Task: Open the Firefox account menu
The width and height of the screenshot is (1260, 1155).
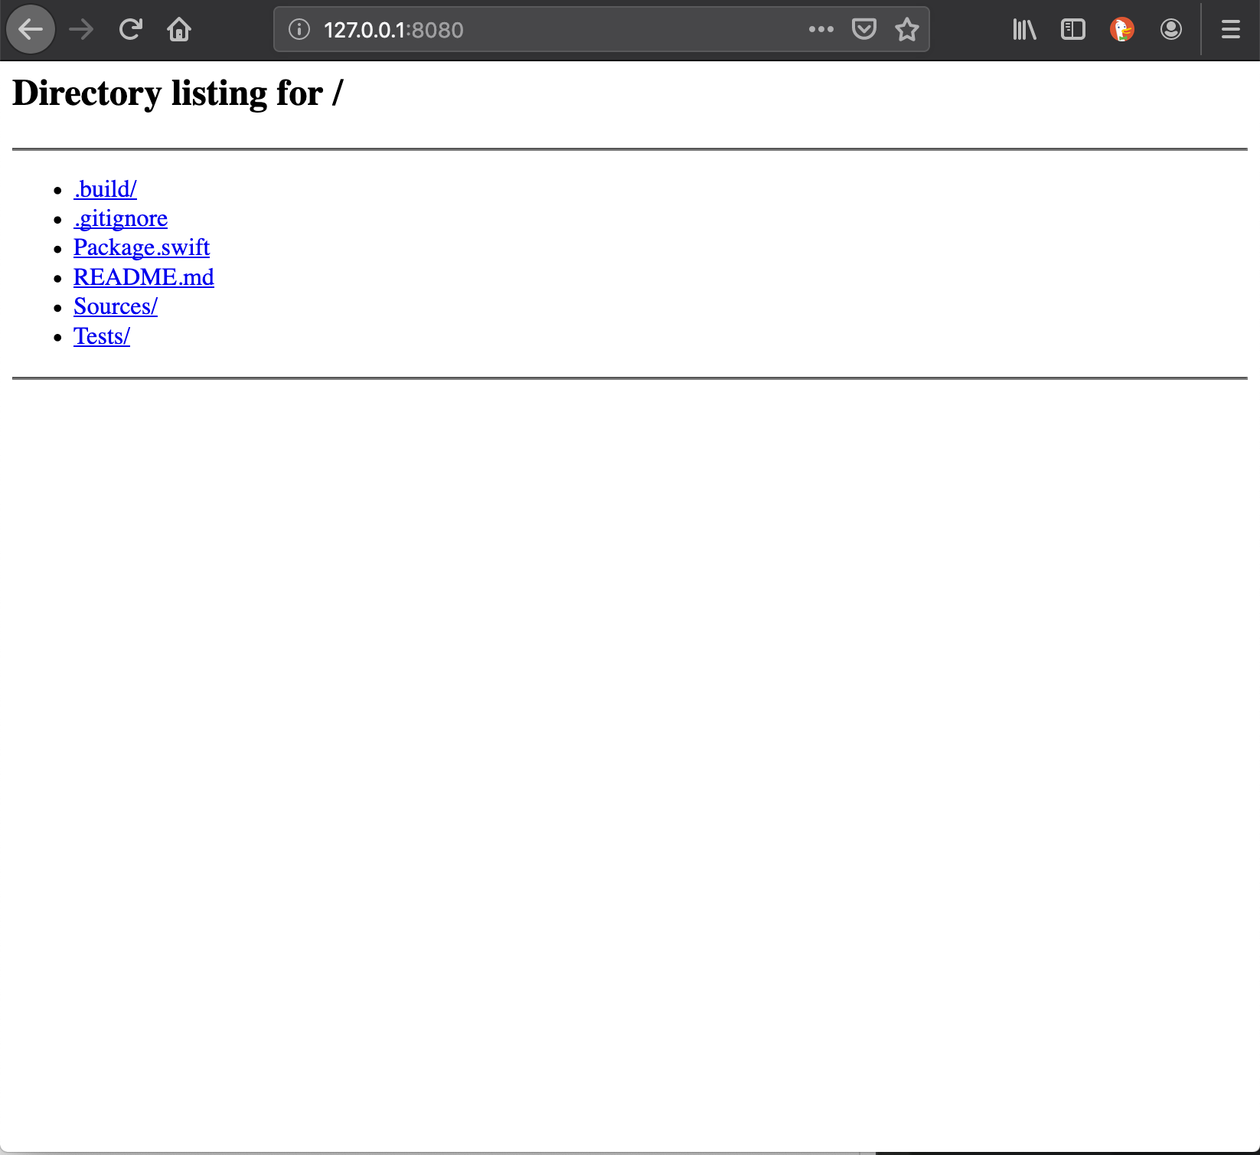Action: coord(1171,30)
